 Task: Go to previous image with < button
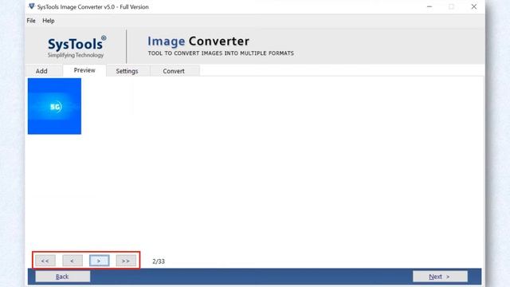pos(73,261)
